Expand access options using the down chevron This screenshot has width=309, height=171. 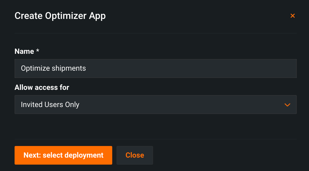pyautogui.click(x=287, y=105)
